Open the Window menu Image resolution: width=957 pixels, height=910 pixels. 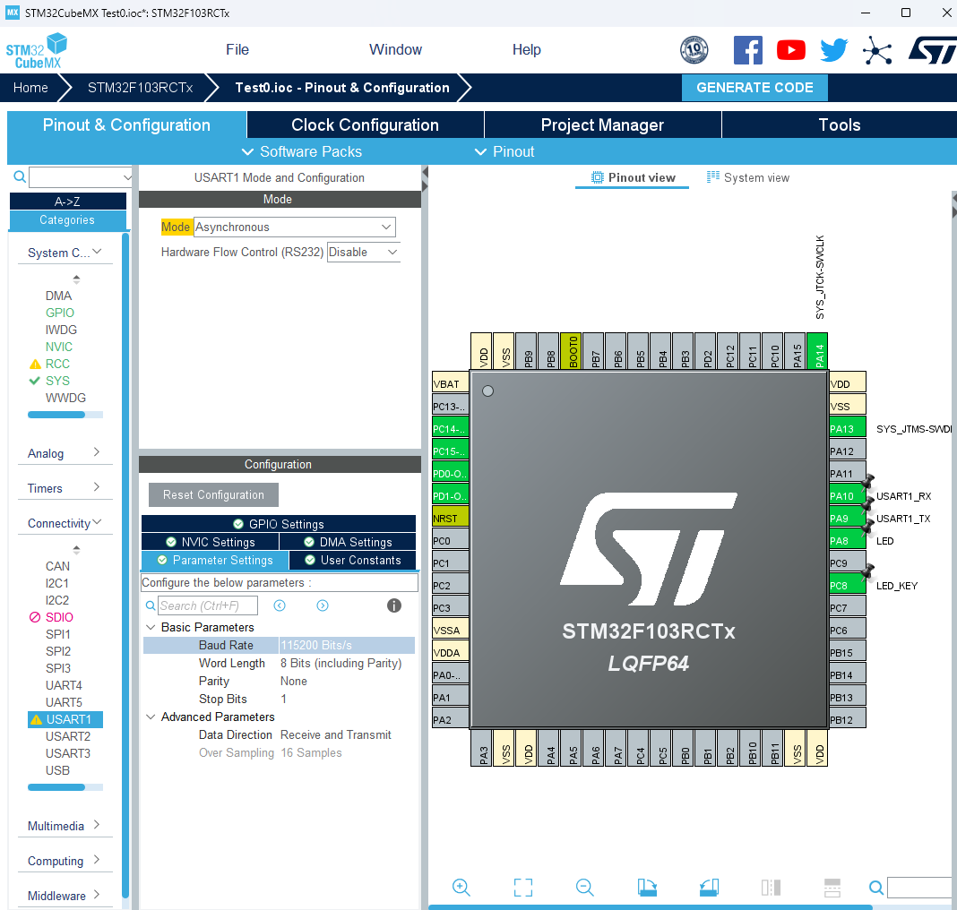[395, 49]
